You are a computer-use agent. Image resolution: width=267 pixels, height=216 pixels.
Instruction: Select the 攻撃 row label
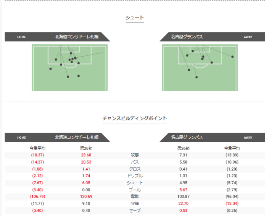(135, 155)
